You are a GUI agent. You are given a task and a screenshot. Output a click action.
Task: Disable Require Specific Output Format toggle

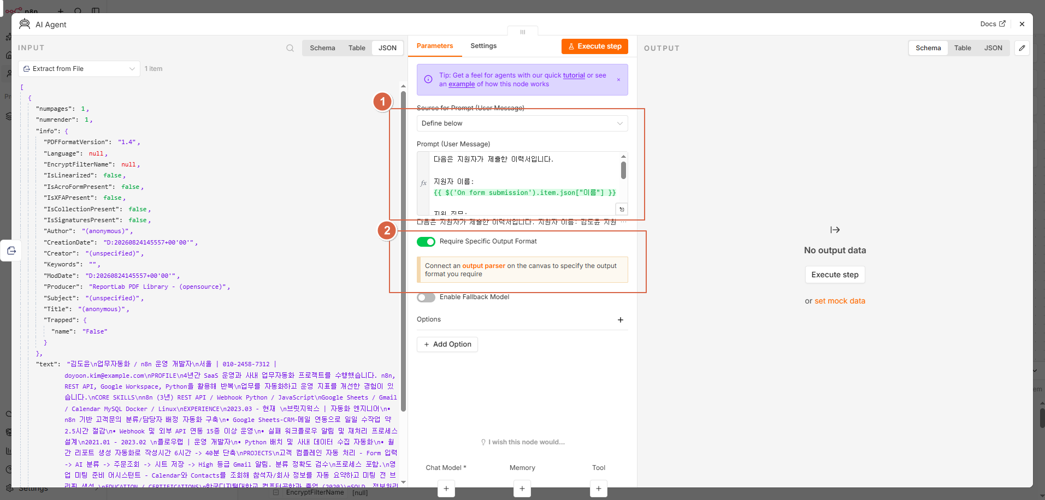point(426,242)
